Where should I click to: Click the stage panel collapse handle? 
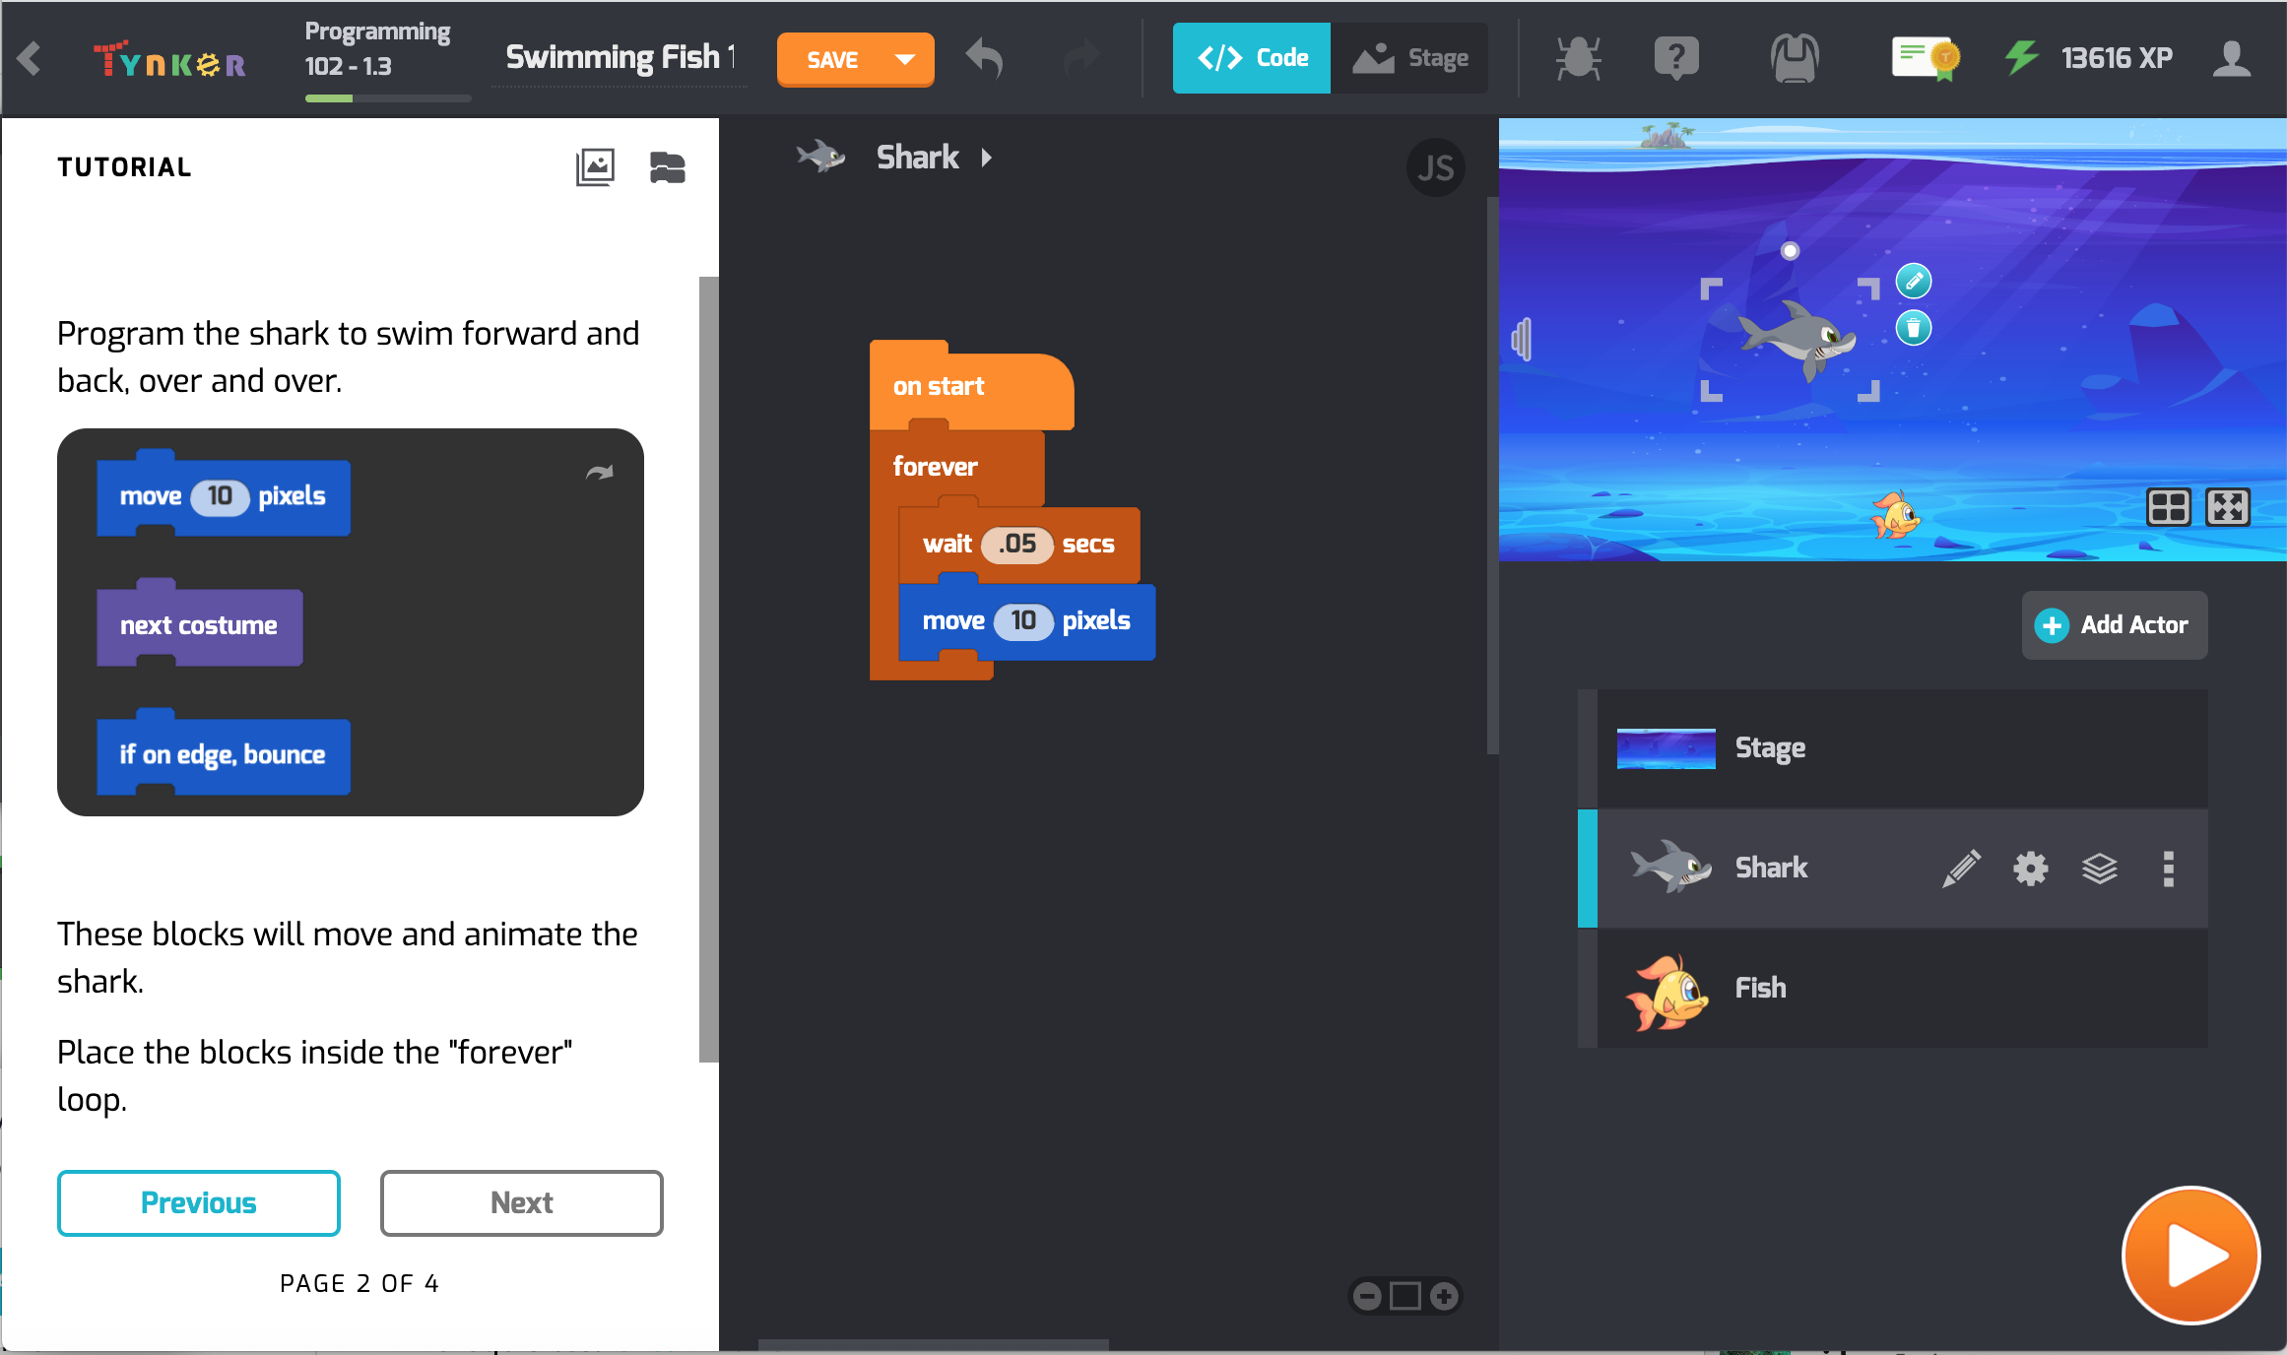tap(1522, 340)
